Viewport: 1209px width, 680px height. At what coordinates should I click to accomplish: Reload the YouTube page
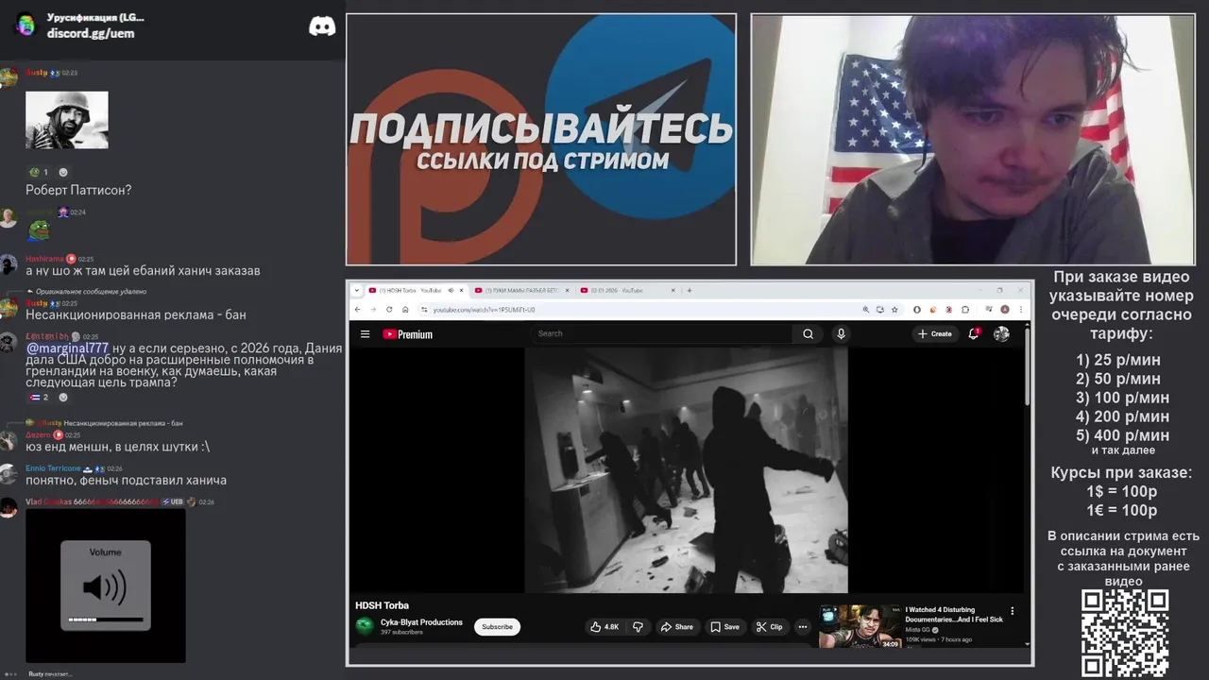(x=389, y=309)
